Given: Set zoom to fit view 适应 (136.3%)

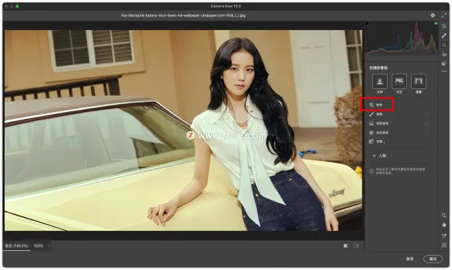Looking at the screenshot, I should point(16,246).
